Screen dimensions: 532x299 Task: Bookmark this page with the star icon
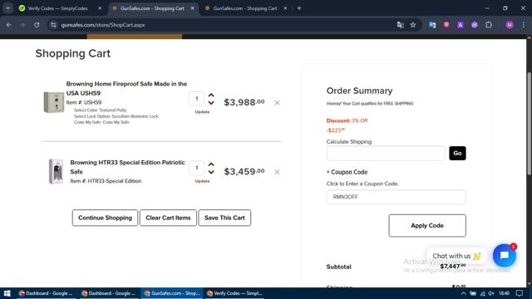(413, 25)
